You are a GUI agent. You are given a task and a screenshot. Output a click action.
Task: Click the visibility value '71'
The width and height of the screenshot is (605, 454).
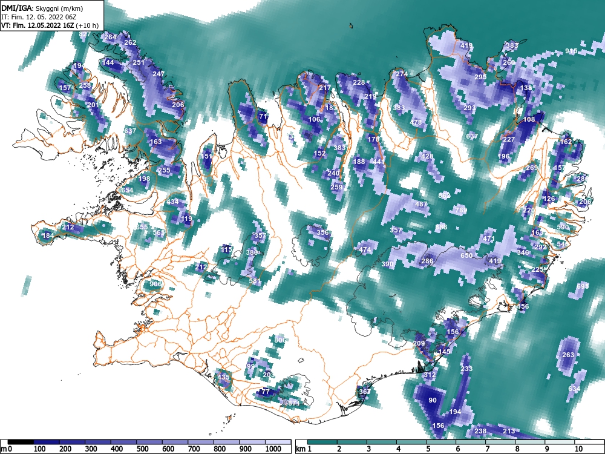263,116
